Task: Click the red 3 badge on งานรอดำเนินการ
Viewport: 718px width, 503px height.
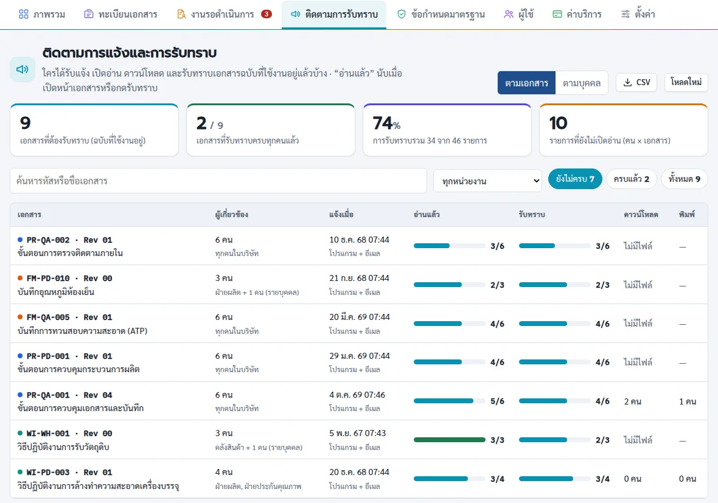Action: [x=266, y=14]
